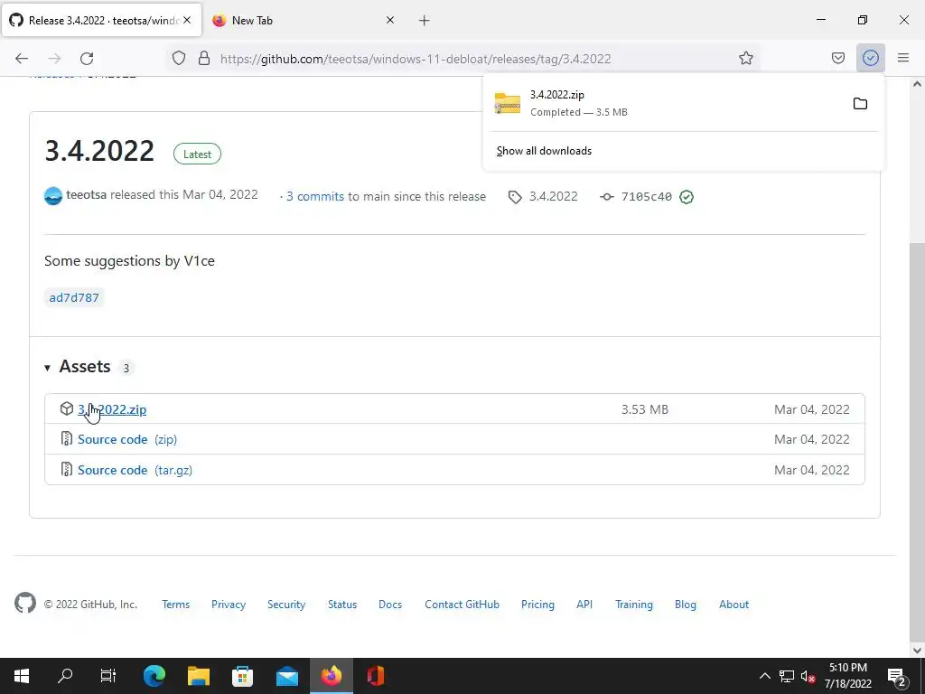The width and height of the screenshot is (925, 694).
Task: Open the API footer link
Action: click(584, 605)
